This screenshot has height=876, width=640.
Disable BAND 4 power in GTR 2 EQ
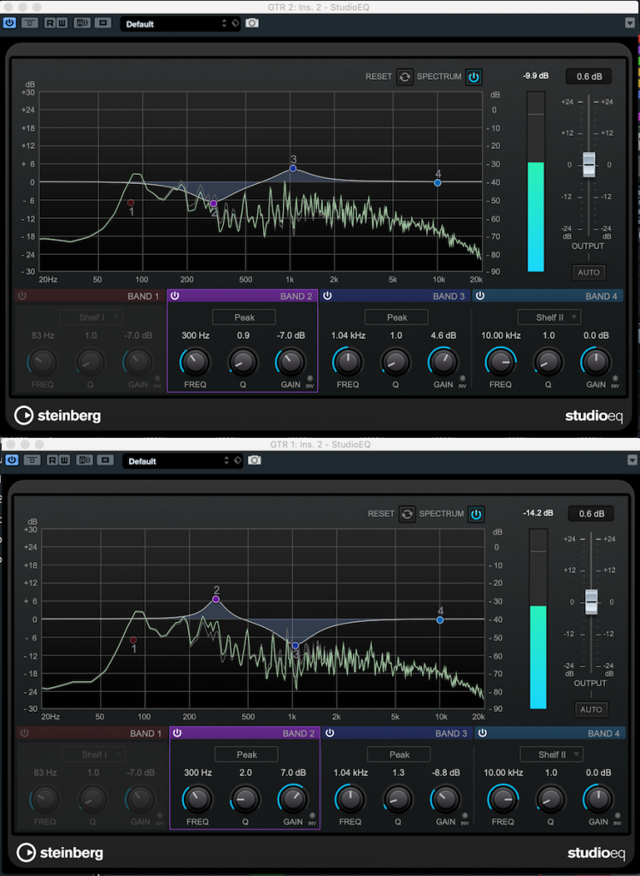coord(480,296)
